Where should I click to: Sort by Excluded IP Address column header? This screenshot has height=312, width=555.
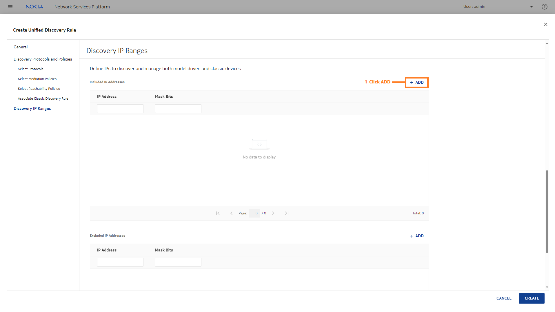107,250
